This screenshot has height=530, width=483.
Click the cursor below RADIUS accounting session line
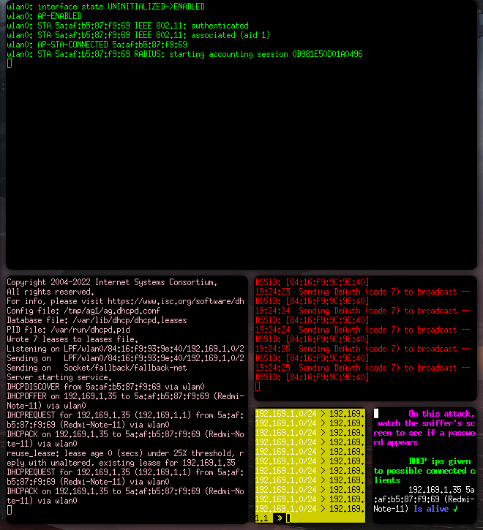[10, 63]
